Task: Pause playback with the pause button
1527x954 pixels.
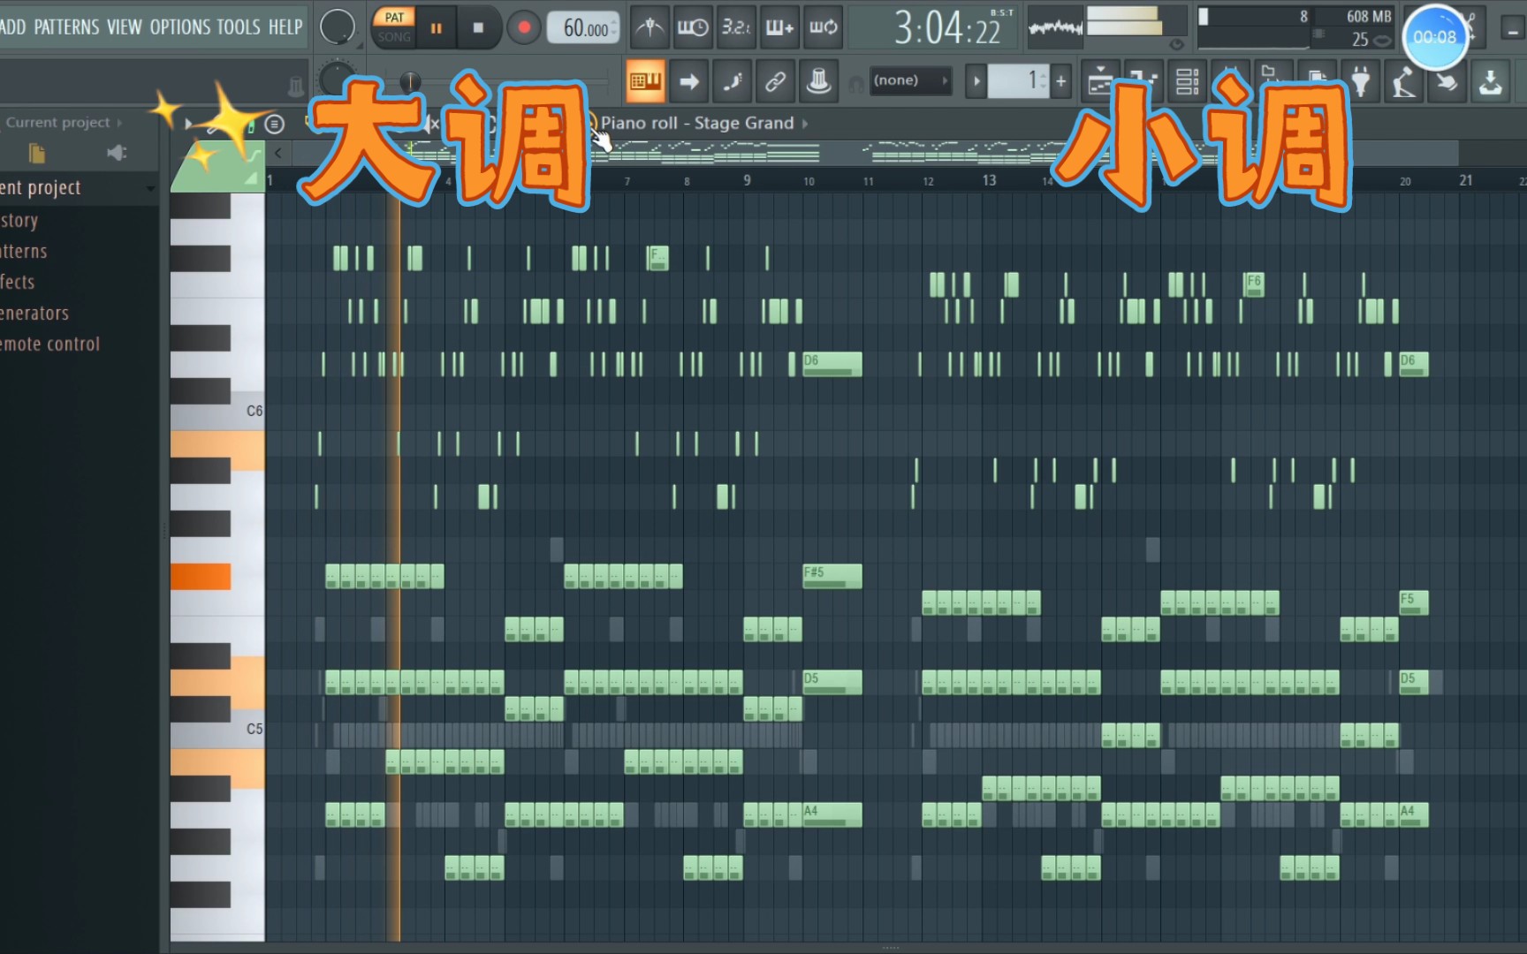Action: 437,28
